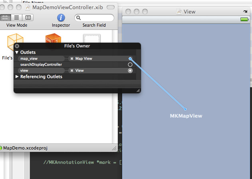
Task: Expand the Referencing Outlets section
Action: click(x=17, y=77)
